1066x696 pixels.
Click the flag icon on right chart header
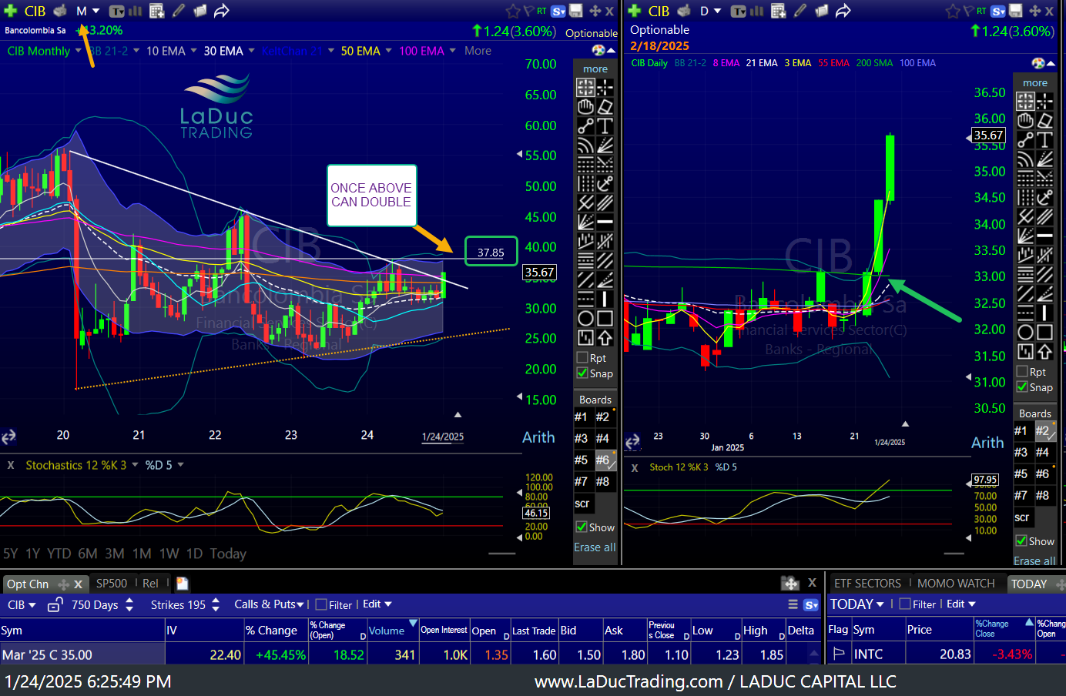point(967,11)
